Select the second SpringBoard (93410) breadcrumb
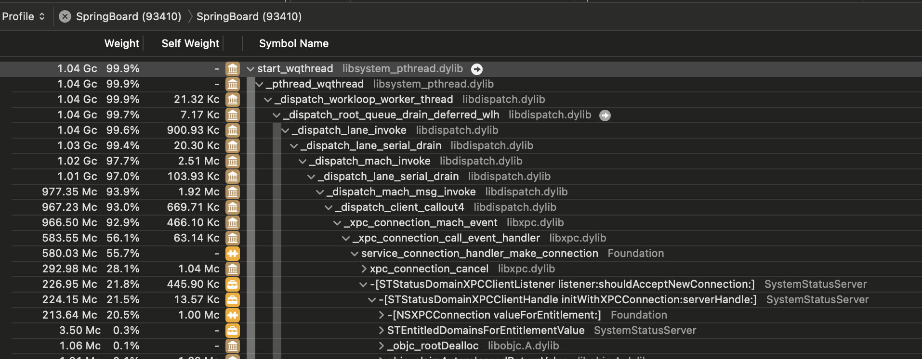This screenshot has height=359, width=922. (x=249, y=17)
